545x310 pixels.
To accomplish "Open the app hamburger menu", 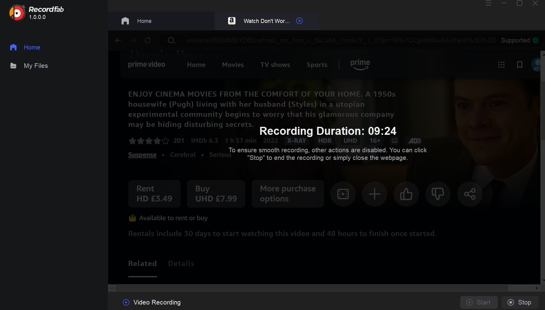I will tap(488, 3).
